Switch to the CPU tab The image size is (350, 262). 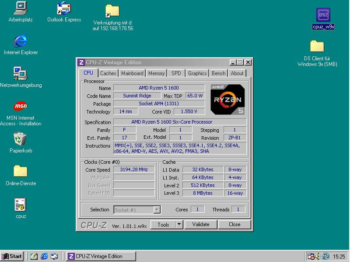point(88,73)
